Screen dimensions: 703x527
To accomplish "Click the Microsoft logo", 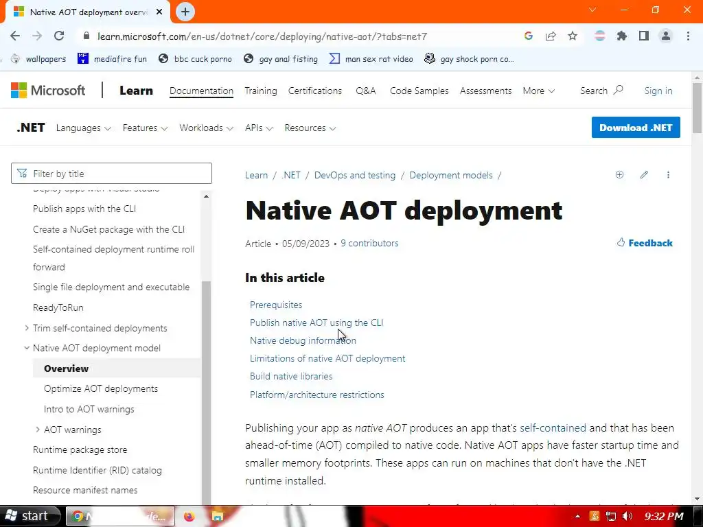I will pyautogui.click(x=48, y=91).
